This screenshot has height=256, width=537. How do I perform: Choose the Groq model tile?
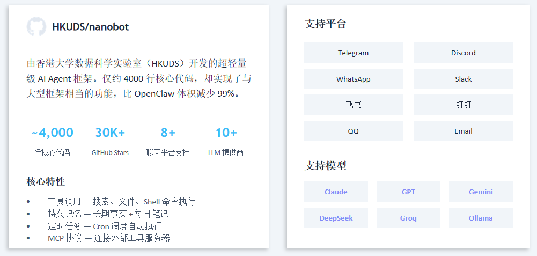click(409, 218)
